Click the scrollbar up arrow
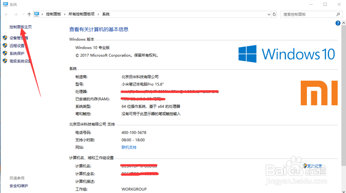The height and width of the screenshot is (193, 346). [344, 23]
